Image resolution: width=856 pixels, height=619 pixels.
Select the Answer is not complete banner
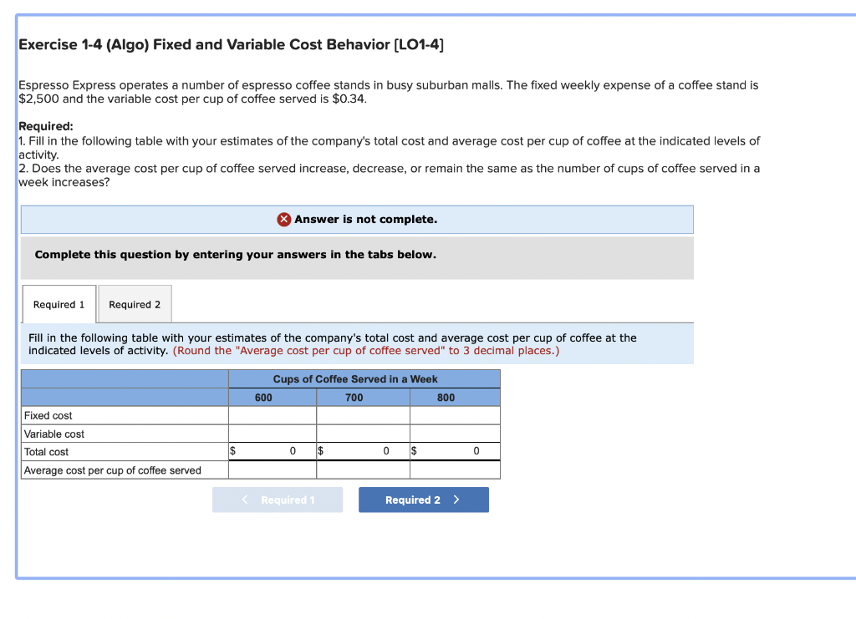click(x=357, y=219)
